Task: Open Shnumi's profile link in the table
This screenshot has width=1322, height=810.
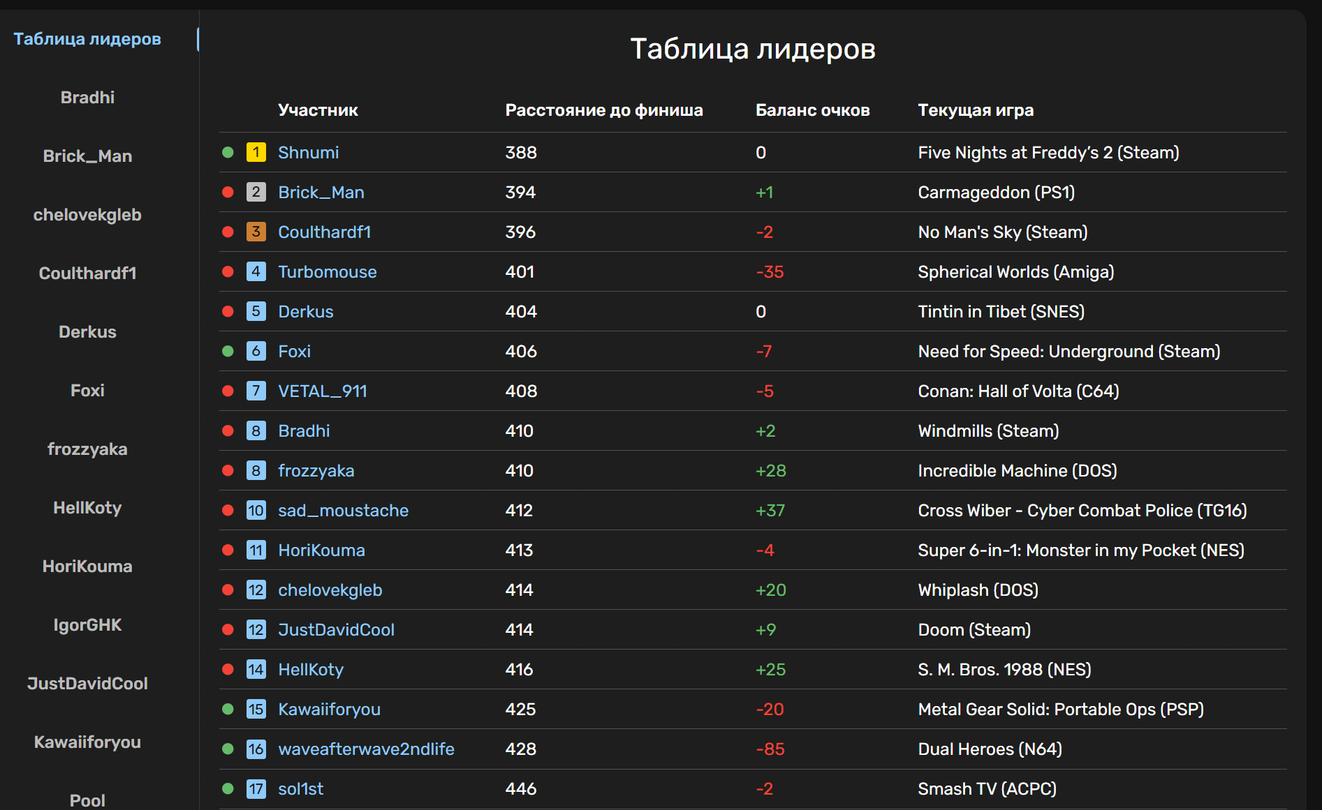Action: click(x=308, y=152)
